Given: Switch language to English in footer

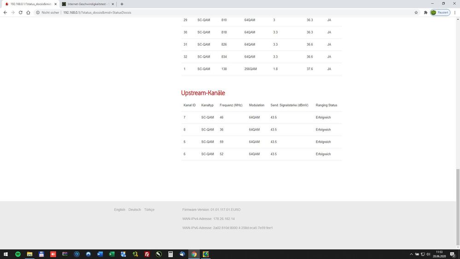Looking at the screenshot, I should click(119, 210).
